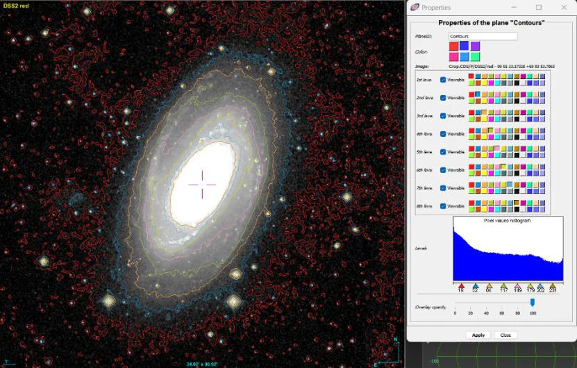The image size is (577, 368).
Task: Select the purple plane Color swatch
Action: point(475,46)
